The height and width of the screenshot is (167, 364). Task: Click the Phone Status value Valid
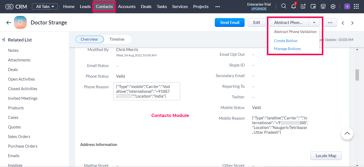120,76
